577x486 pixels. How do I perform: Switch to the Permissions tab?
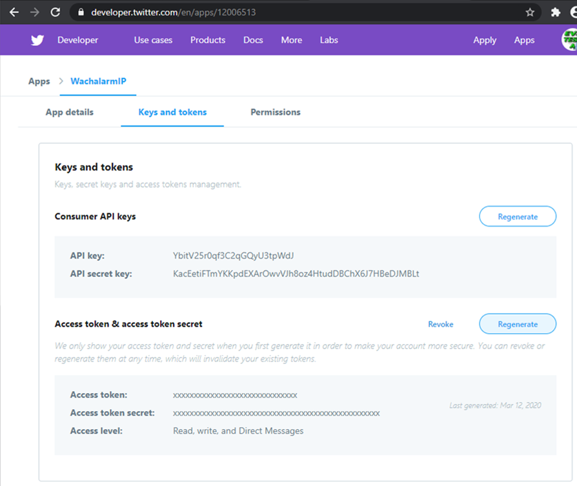point(276,112)
